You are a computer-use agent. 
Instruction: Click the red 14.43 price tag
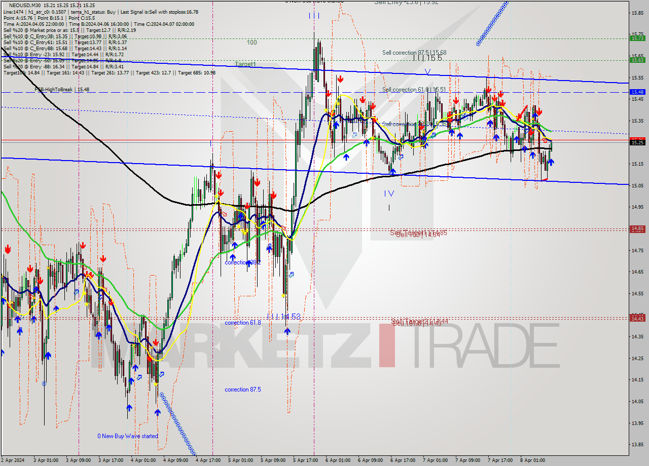637,318
